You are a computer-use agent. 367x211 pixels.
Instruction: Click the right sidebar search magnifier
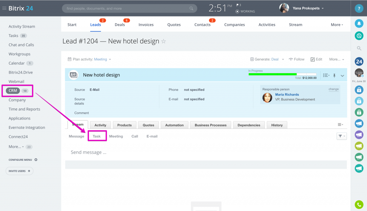click(359, 48)
